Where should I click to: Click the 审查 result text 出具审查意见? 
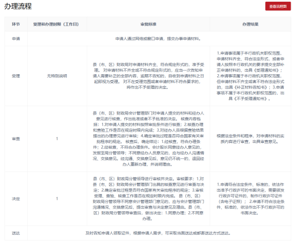(x=250, y=139)
